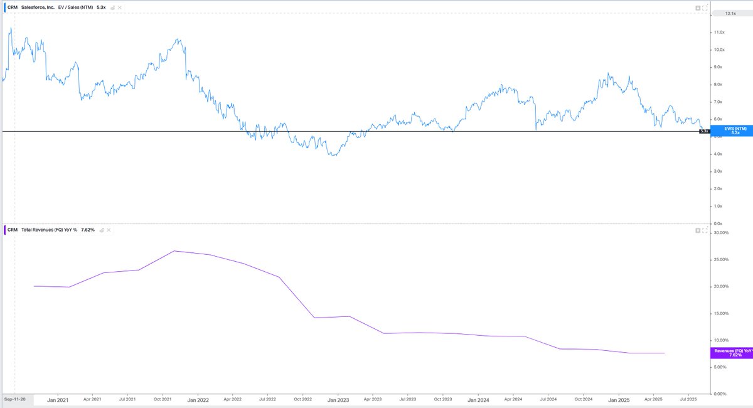Image resolution: width=753 pixels, height=408 pixels.
Task: Click the Salesforce, Inc. company name
Action: [x=38, y=8]
